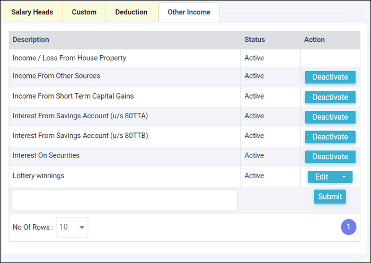
Task: Deactivate Interest From Savings Account 80TTB
Action: tap(330, 137)
